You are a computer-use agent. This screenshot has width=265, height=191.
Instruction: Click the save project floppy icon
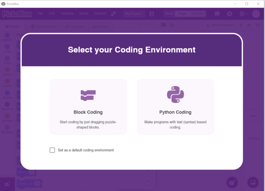click(152, 14)
